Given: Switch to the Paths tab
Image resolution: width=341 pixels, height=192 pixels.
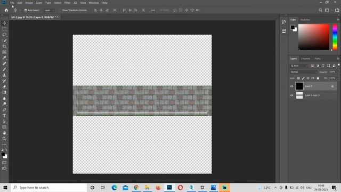Looking at the screenshot, I should [x=318, y=59].
